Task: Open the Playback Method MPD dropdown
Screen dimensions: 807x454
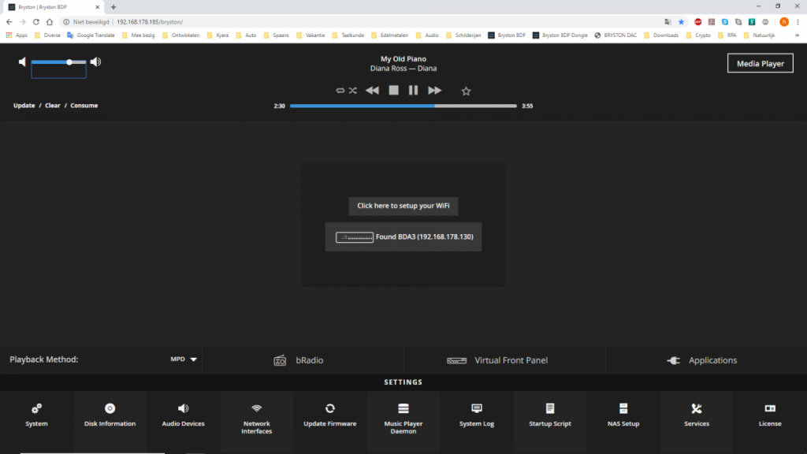Action: pos(183,359)
